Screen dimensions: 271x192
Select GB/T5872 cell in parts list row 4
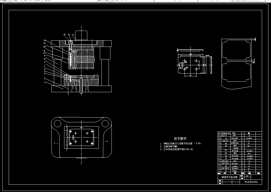(x=225, y=163)
